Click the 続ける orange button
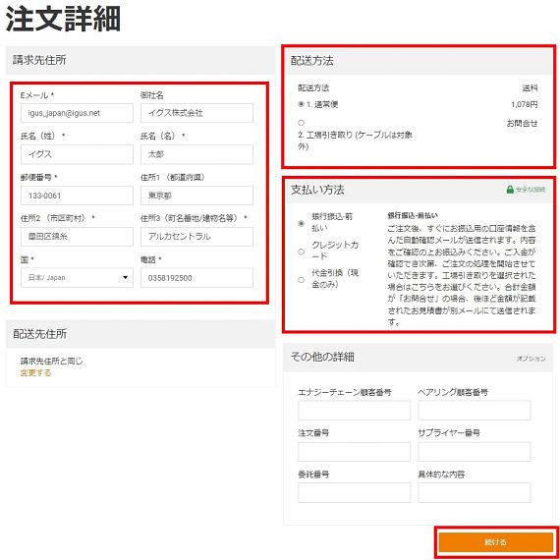560x560 pixels. [496, 542]
